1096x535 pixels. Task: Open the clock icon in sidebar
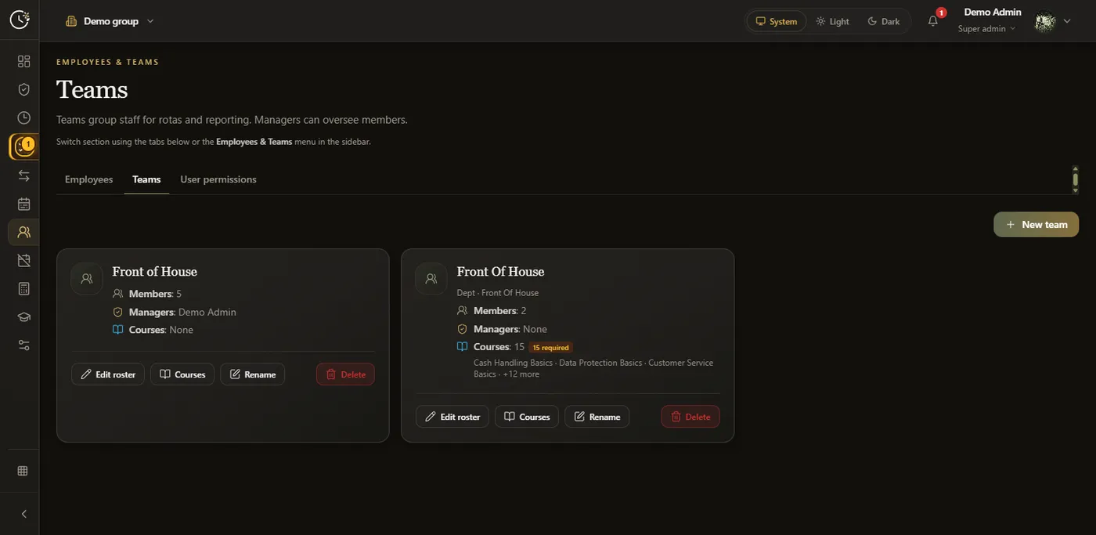(23, 117)
